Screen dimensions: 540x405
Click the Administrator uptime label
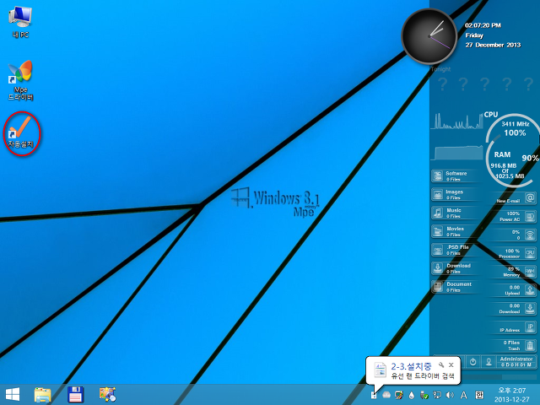pyautogui.click(x=516, y=362)
